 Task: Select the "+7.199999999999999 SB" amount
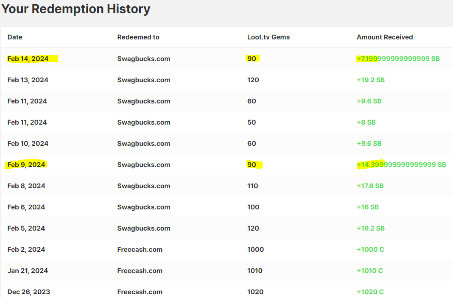[398, 59]
